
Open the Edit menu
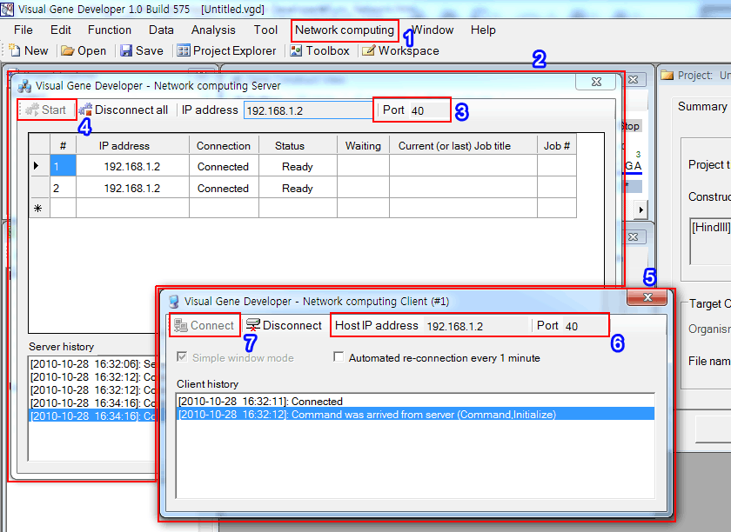click(61, 30)
